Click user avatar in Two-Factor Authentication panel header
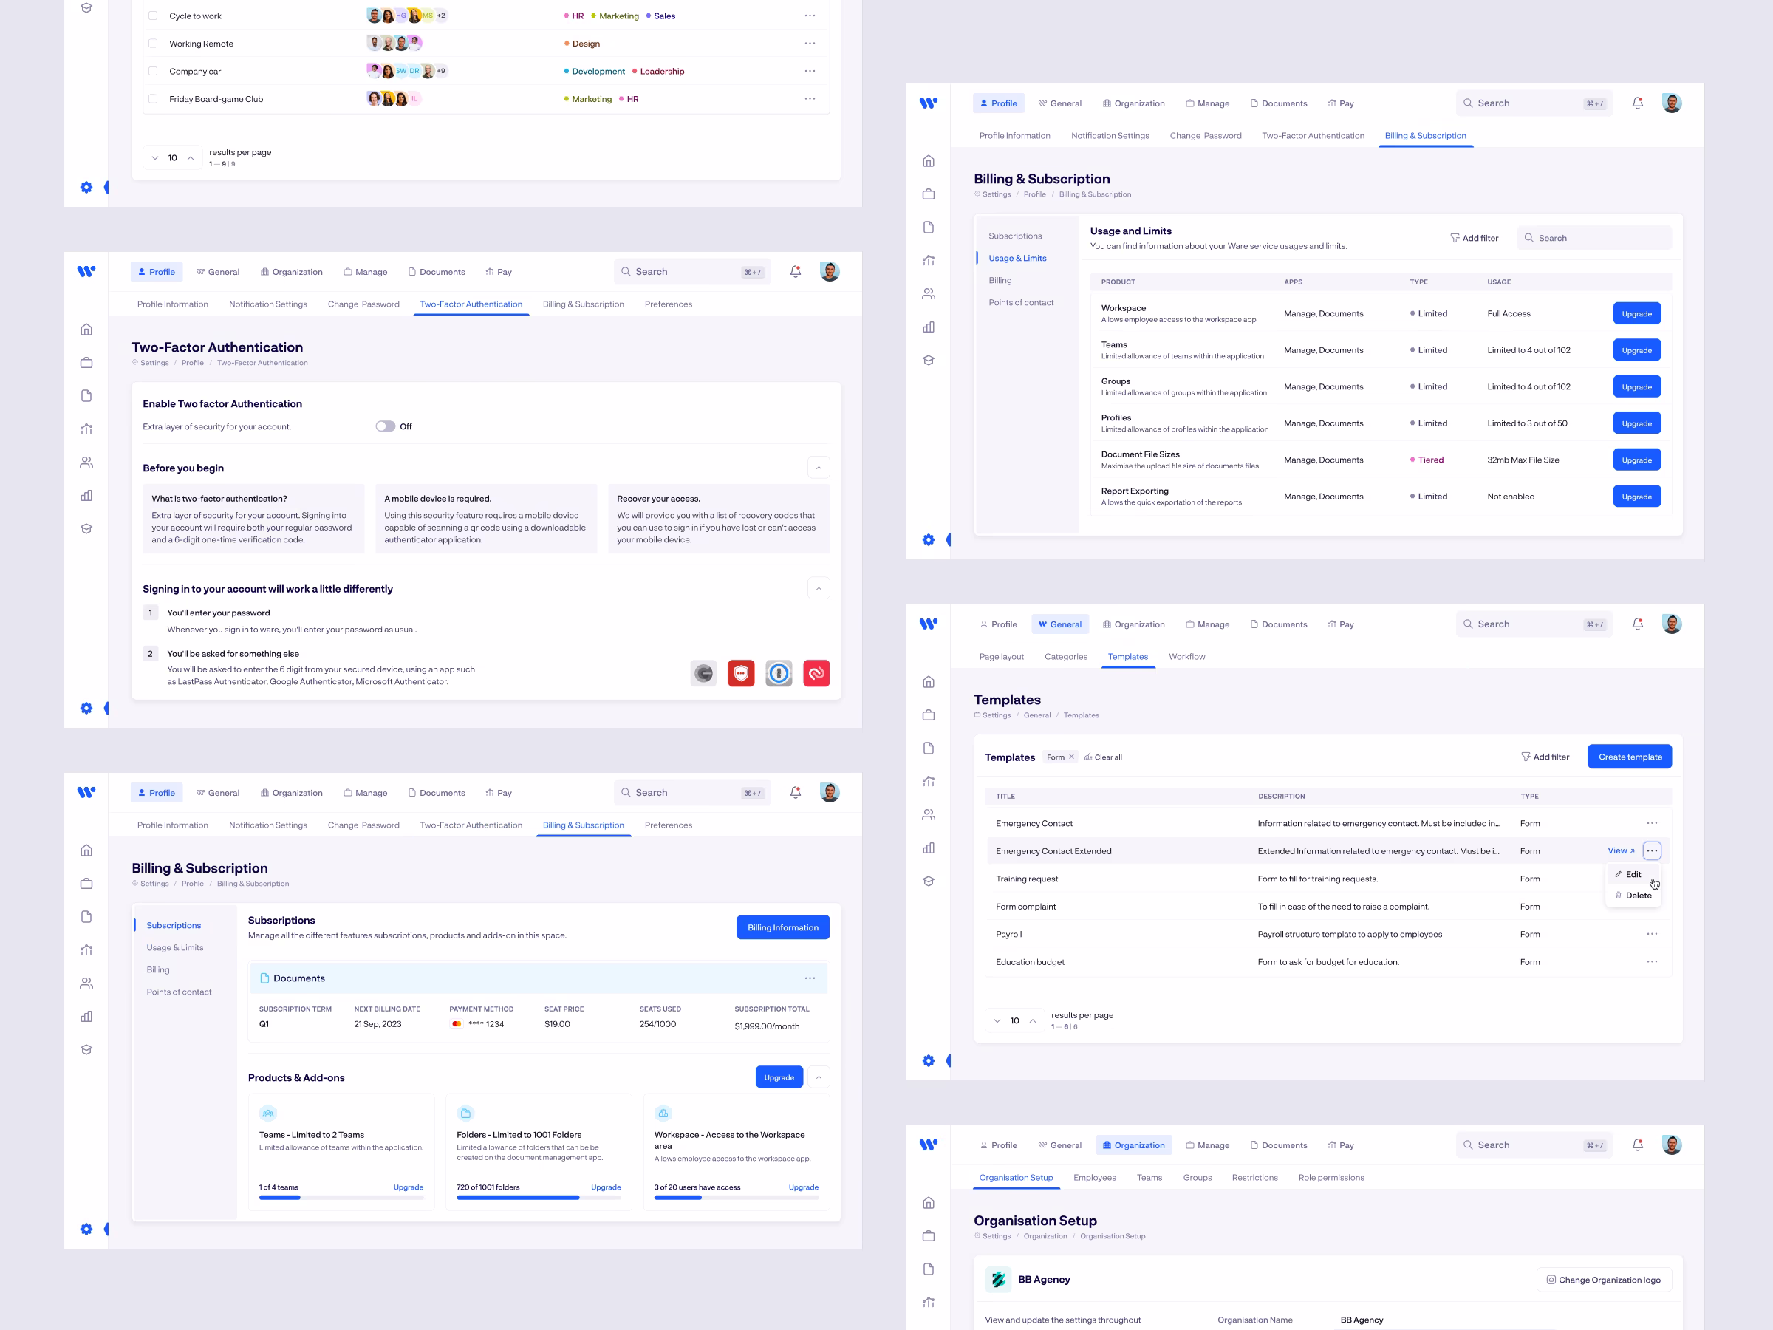The height and width of the screenshot is (1330, 1773). [x=830, y=272]
